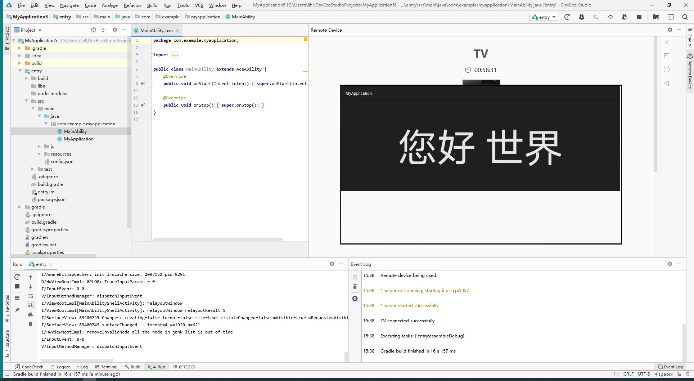This screenshot has width=694, height=381.
Task: Click the UTF-8 encoding in status bar
Action: [644, 374]
